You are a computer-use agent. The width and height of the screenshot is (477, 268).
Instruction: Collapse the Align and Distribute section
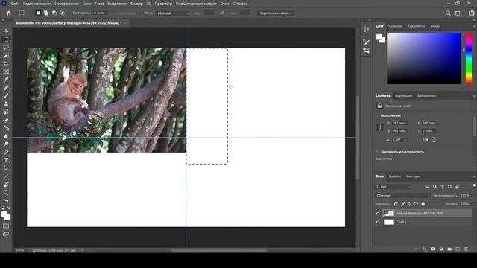tap(377, 152)
